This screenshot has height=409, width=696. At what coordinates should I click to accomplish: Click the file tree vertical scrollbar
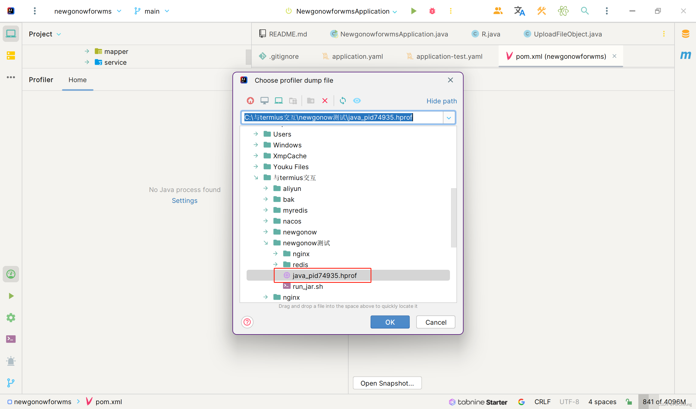point(453,218)
